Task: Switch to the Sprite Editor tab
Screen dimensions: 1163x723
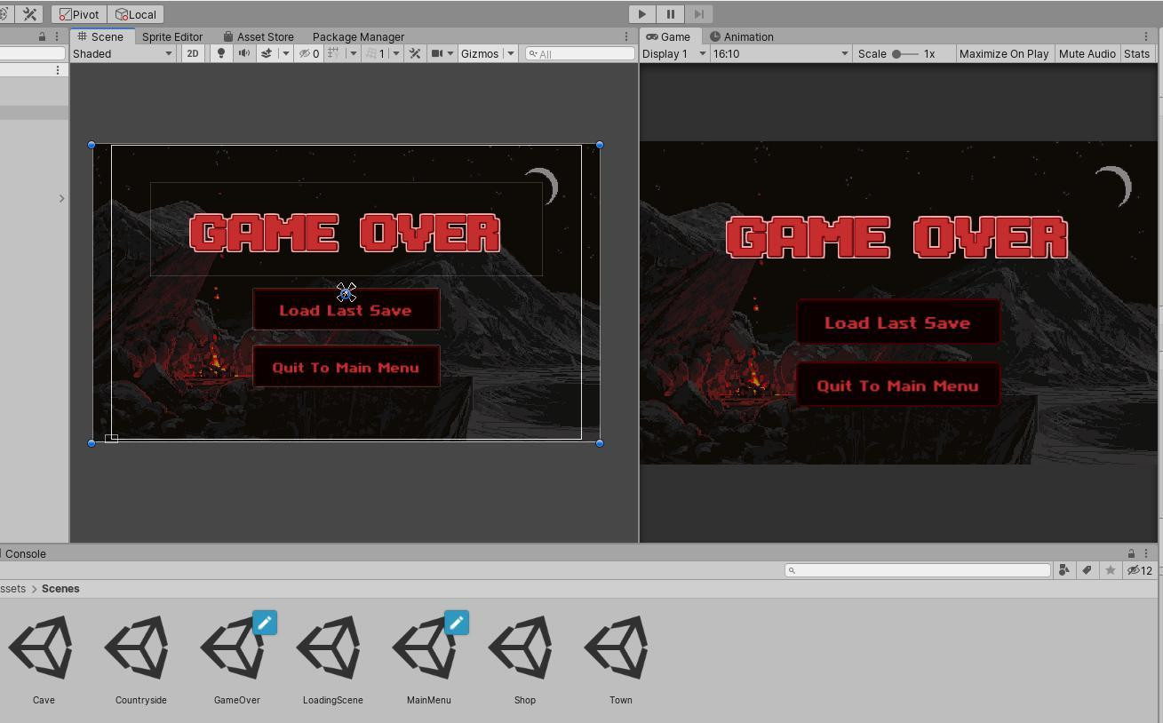Action: click(x=172, y=36)
